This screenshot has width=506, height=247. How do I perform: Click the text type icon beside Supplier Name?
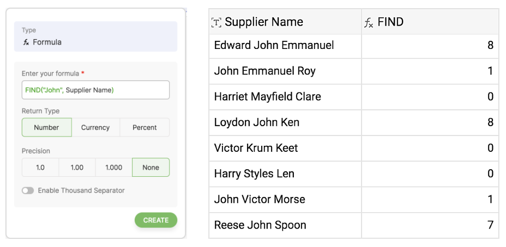[216, 22]
